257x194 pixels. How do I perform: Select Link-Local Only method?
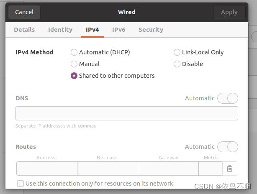(x=177, y=52)
